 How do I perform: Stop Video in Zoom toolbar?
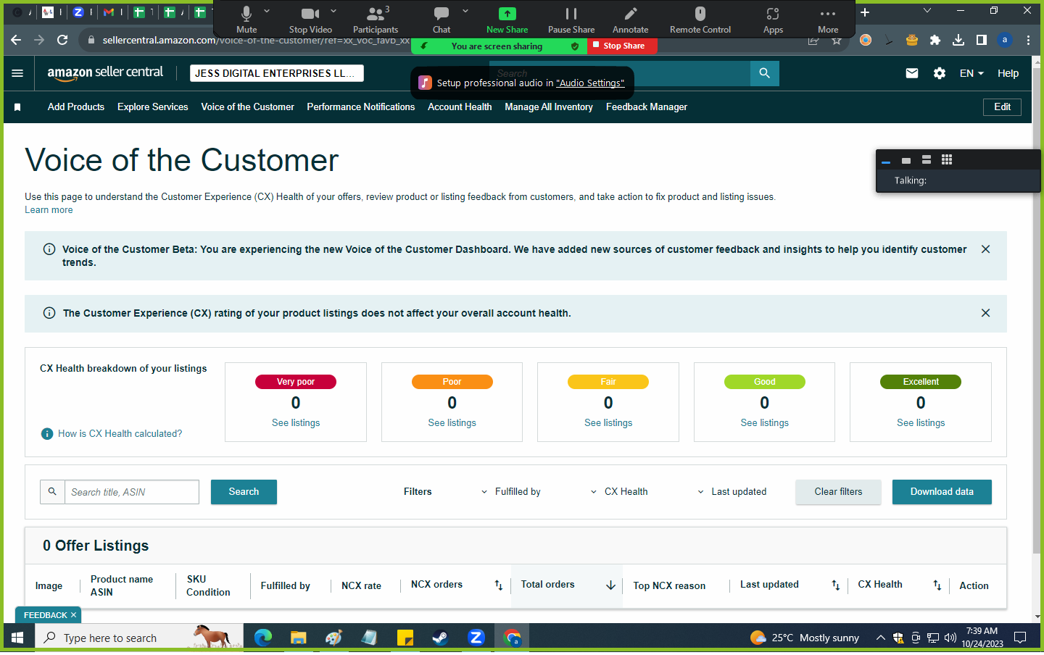coord(310,20)
